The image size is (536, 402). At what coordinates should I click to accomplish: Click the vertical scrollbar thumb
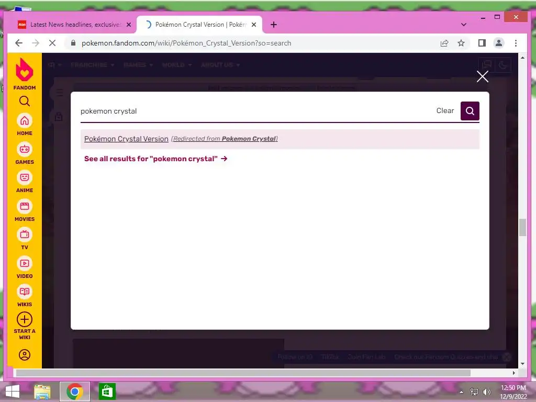click(522, 227)
